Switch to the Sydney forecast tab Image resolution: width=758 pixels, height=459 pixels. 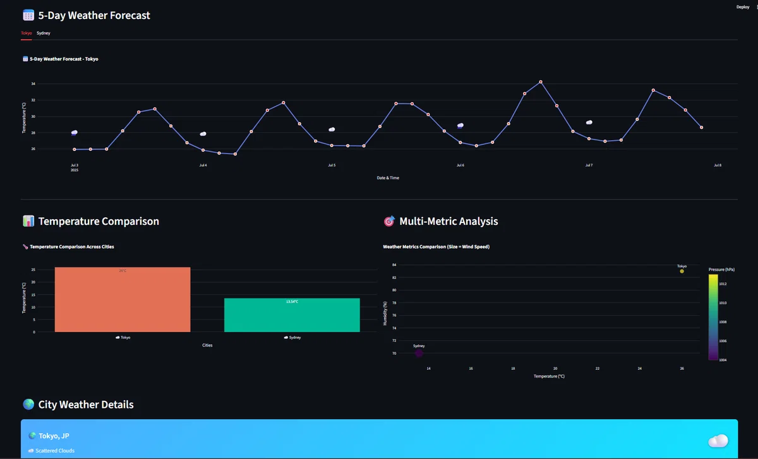point(44,32)
